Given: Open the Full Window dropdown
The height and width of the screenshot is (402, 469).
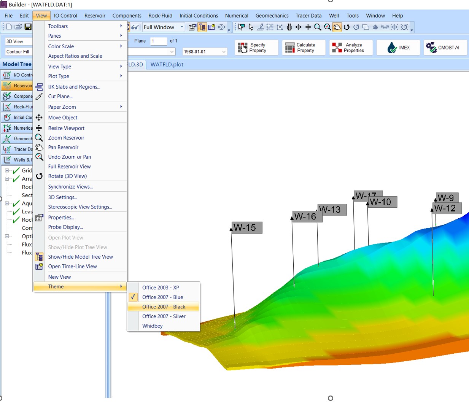Looking at the screenshot, I should click(182, 27).
